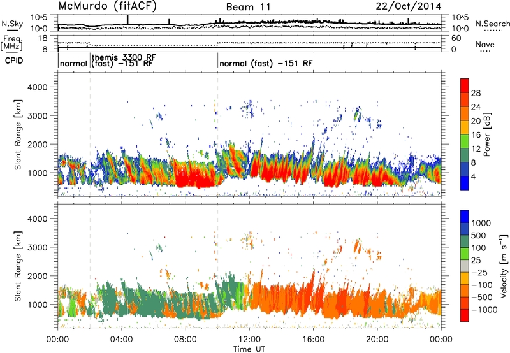Viewport: 510px width, 353px height.
Task: Click the 'Nave' legend label
Action: point(485,44)
